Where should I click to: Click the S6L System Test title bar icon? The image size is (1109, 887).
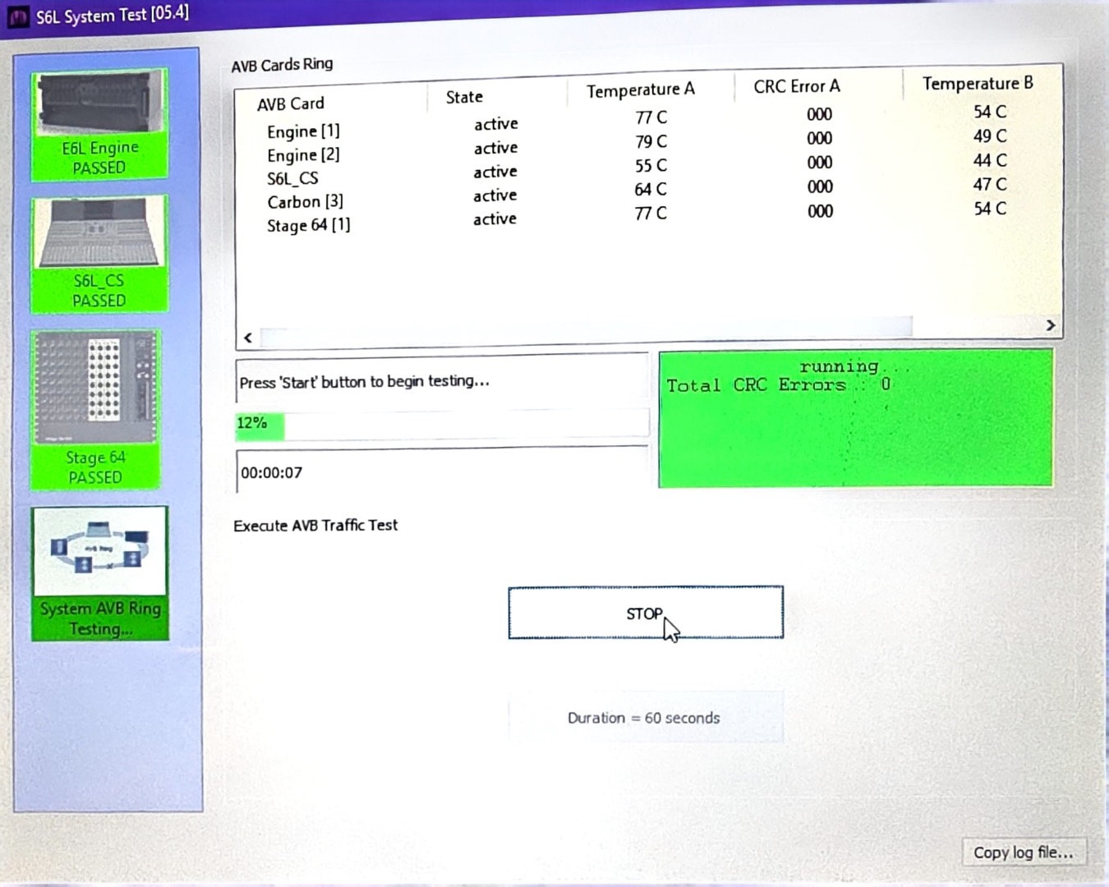tap(19, 16)
